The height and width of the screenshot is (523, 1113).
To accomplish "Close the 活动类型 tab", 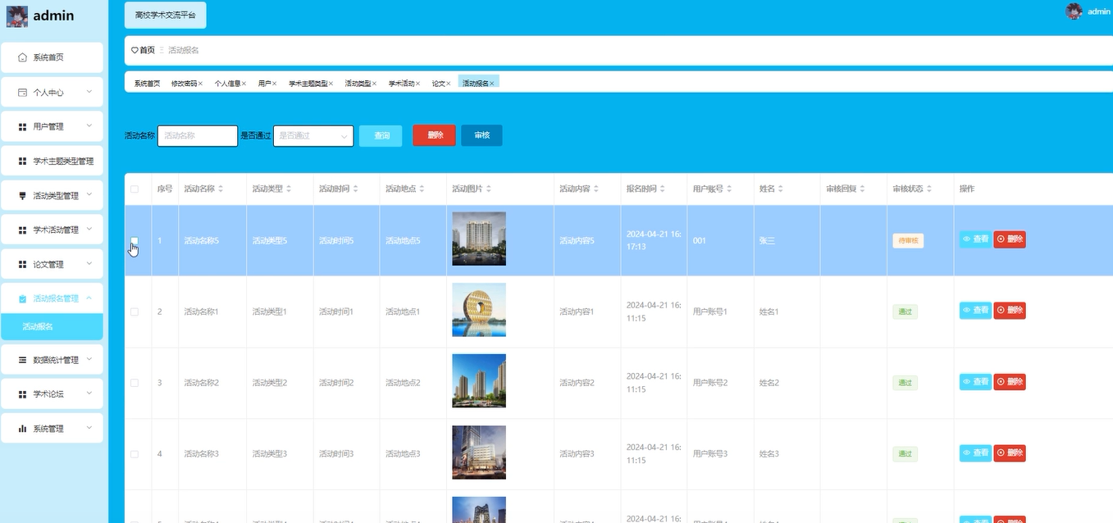I will pos(374,84).
